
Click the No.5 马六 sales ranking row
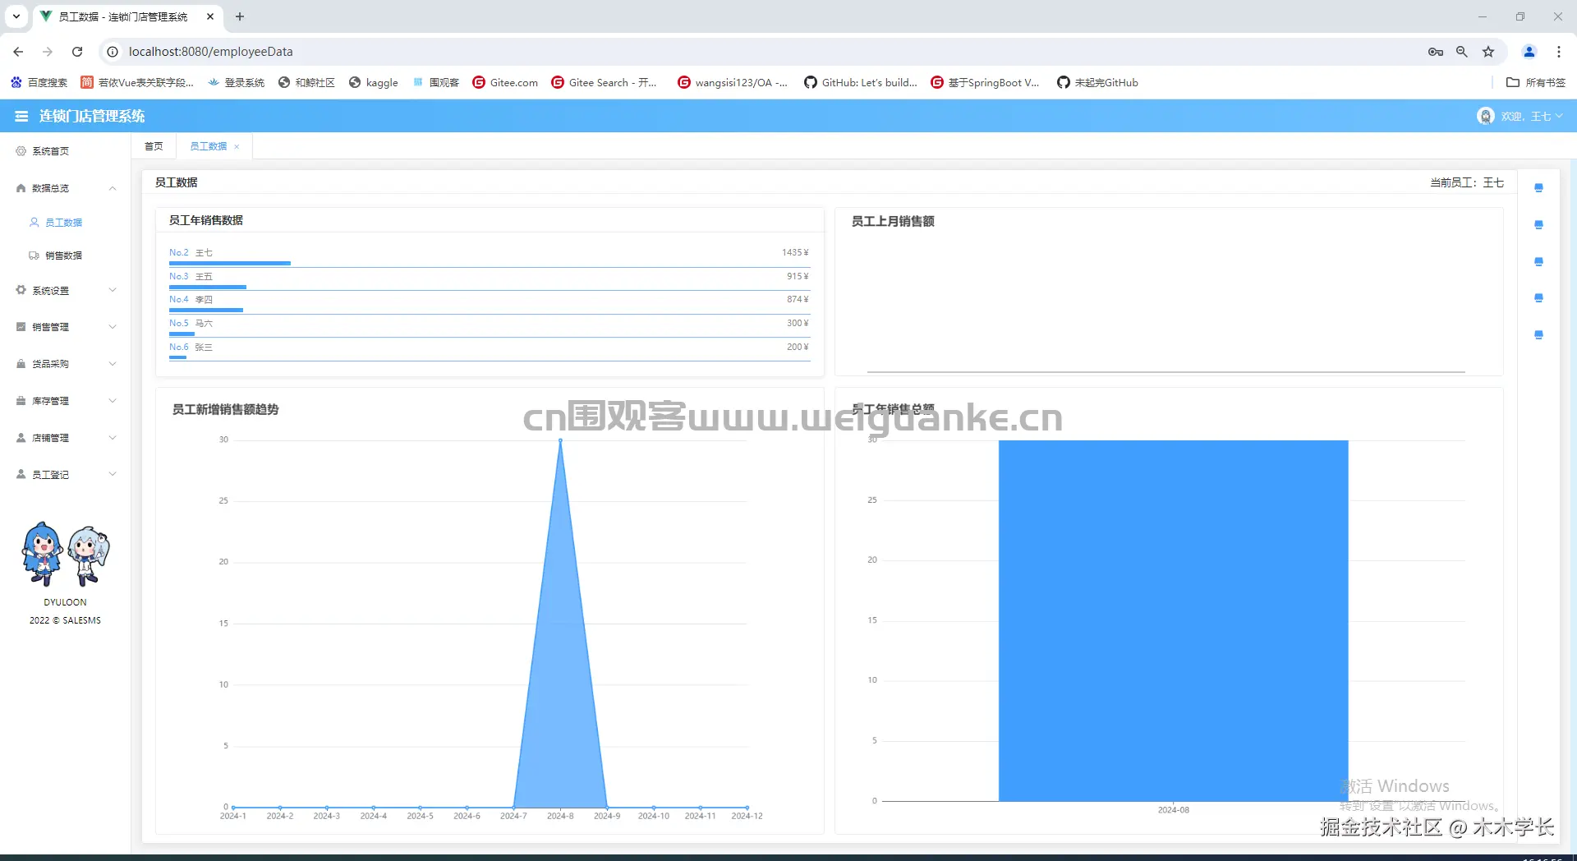click(x=490, y=327)
